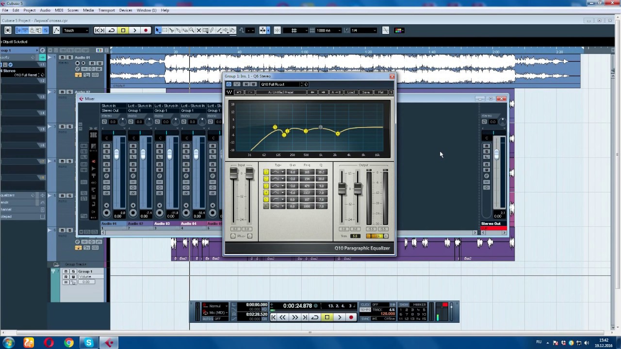Viewport: 621px width, 349px height.
Task: Open the Touch automation mode dropdown
Action: pos(76,30)
